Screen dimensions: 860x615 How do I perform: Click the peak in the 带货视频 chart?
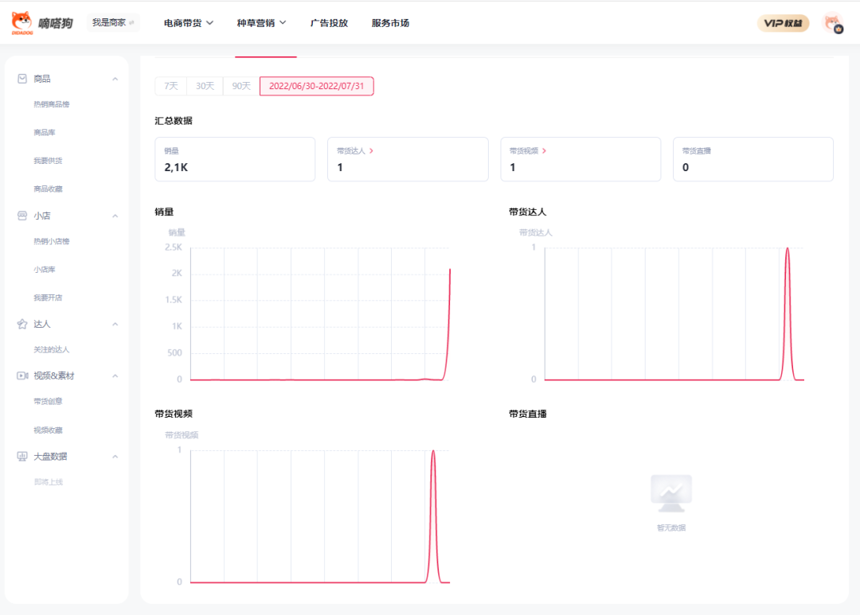pyautogui.click(x=433, y=452)
